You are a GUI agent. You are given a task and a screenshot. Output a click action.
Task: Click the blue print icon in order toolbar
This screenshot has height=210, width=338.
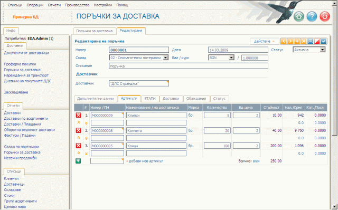311,41
